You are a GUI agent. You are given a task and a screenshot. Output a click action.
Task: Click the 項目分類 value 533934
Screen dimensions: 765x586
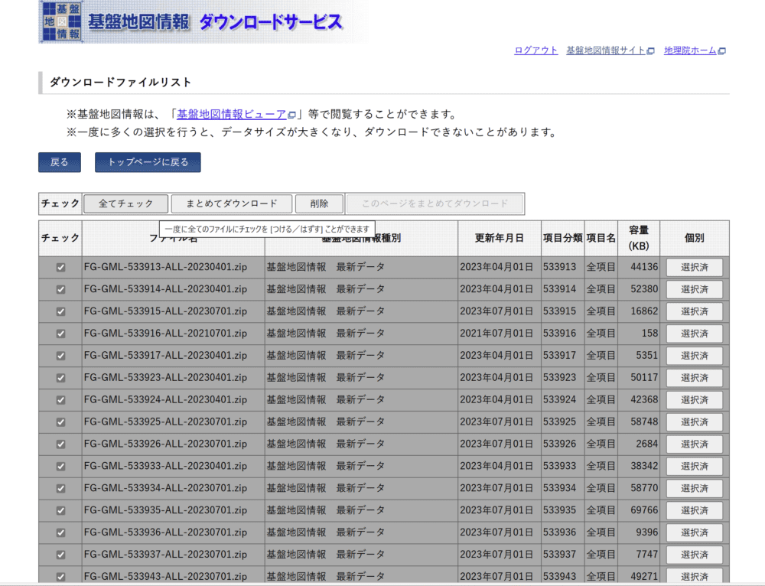(x=560, y=488)
